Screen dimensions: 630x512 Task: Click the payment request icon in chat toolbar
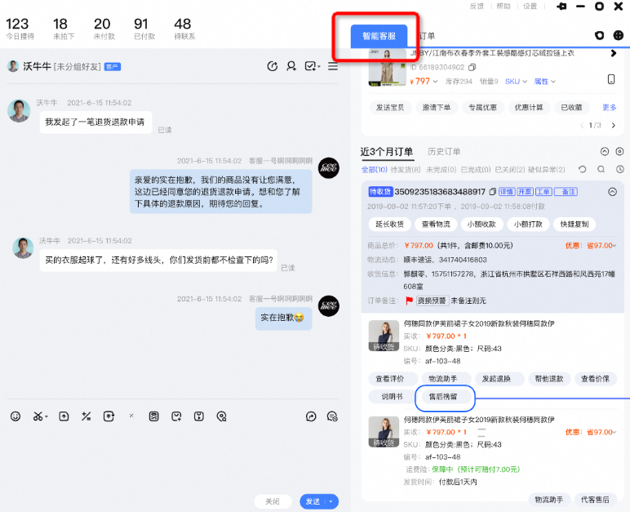109,416
